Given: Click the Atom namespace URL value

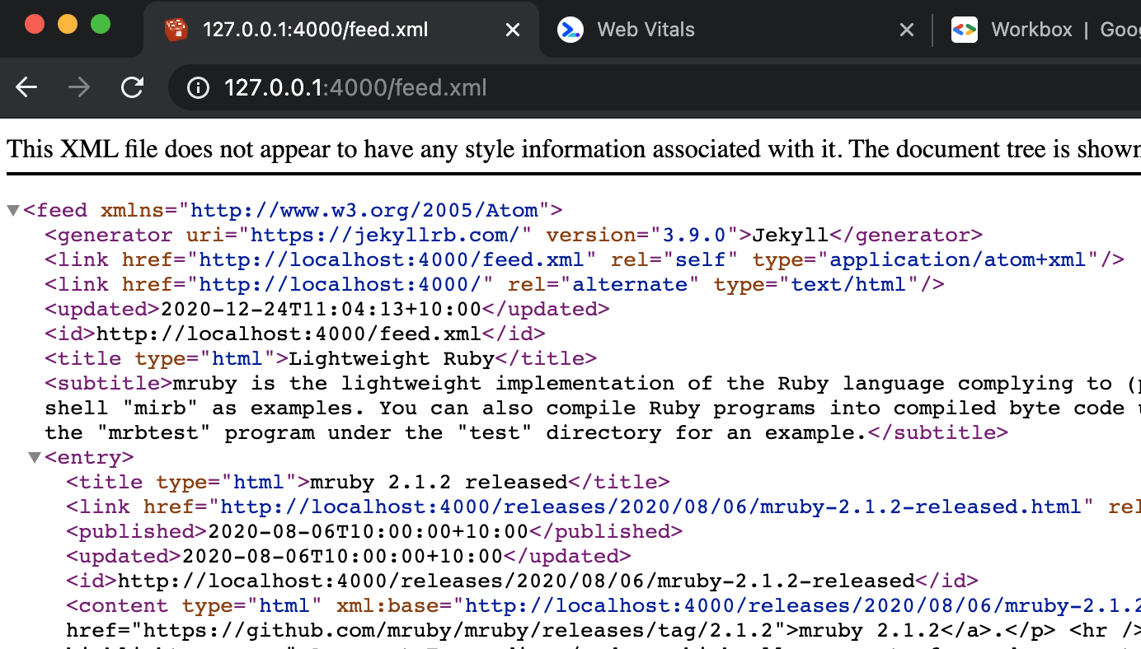Looking at the screenshot, I should (x=364, y=211).
